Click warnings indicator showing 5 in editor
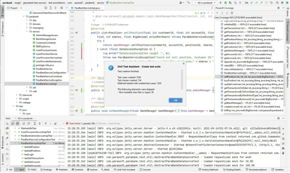The width and height of the screenshot is (290, 173). tap(197, 13)
